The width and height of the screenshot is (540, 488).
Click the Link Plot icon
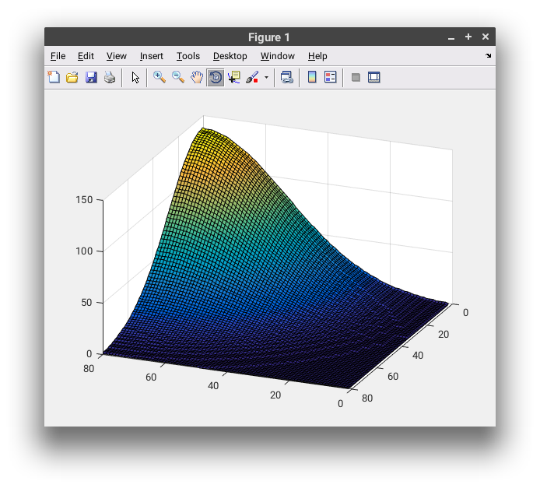[x=286, y=77]
